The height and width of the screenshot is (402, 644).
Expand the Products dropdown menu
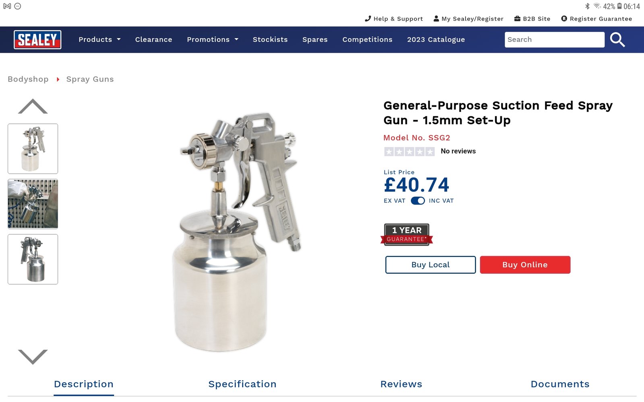[99, 39]
